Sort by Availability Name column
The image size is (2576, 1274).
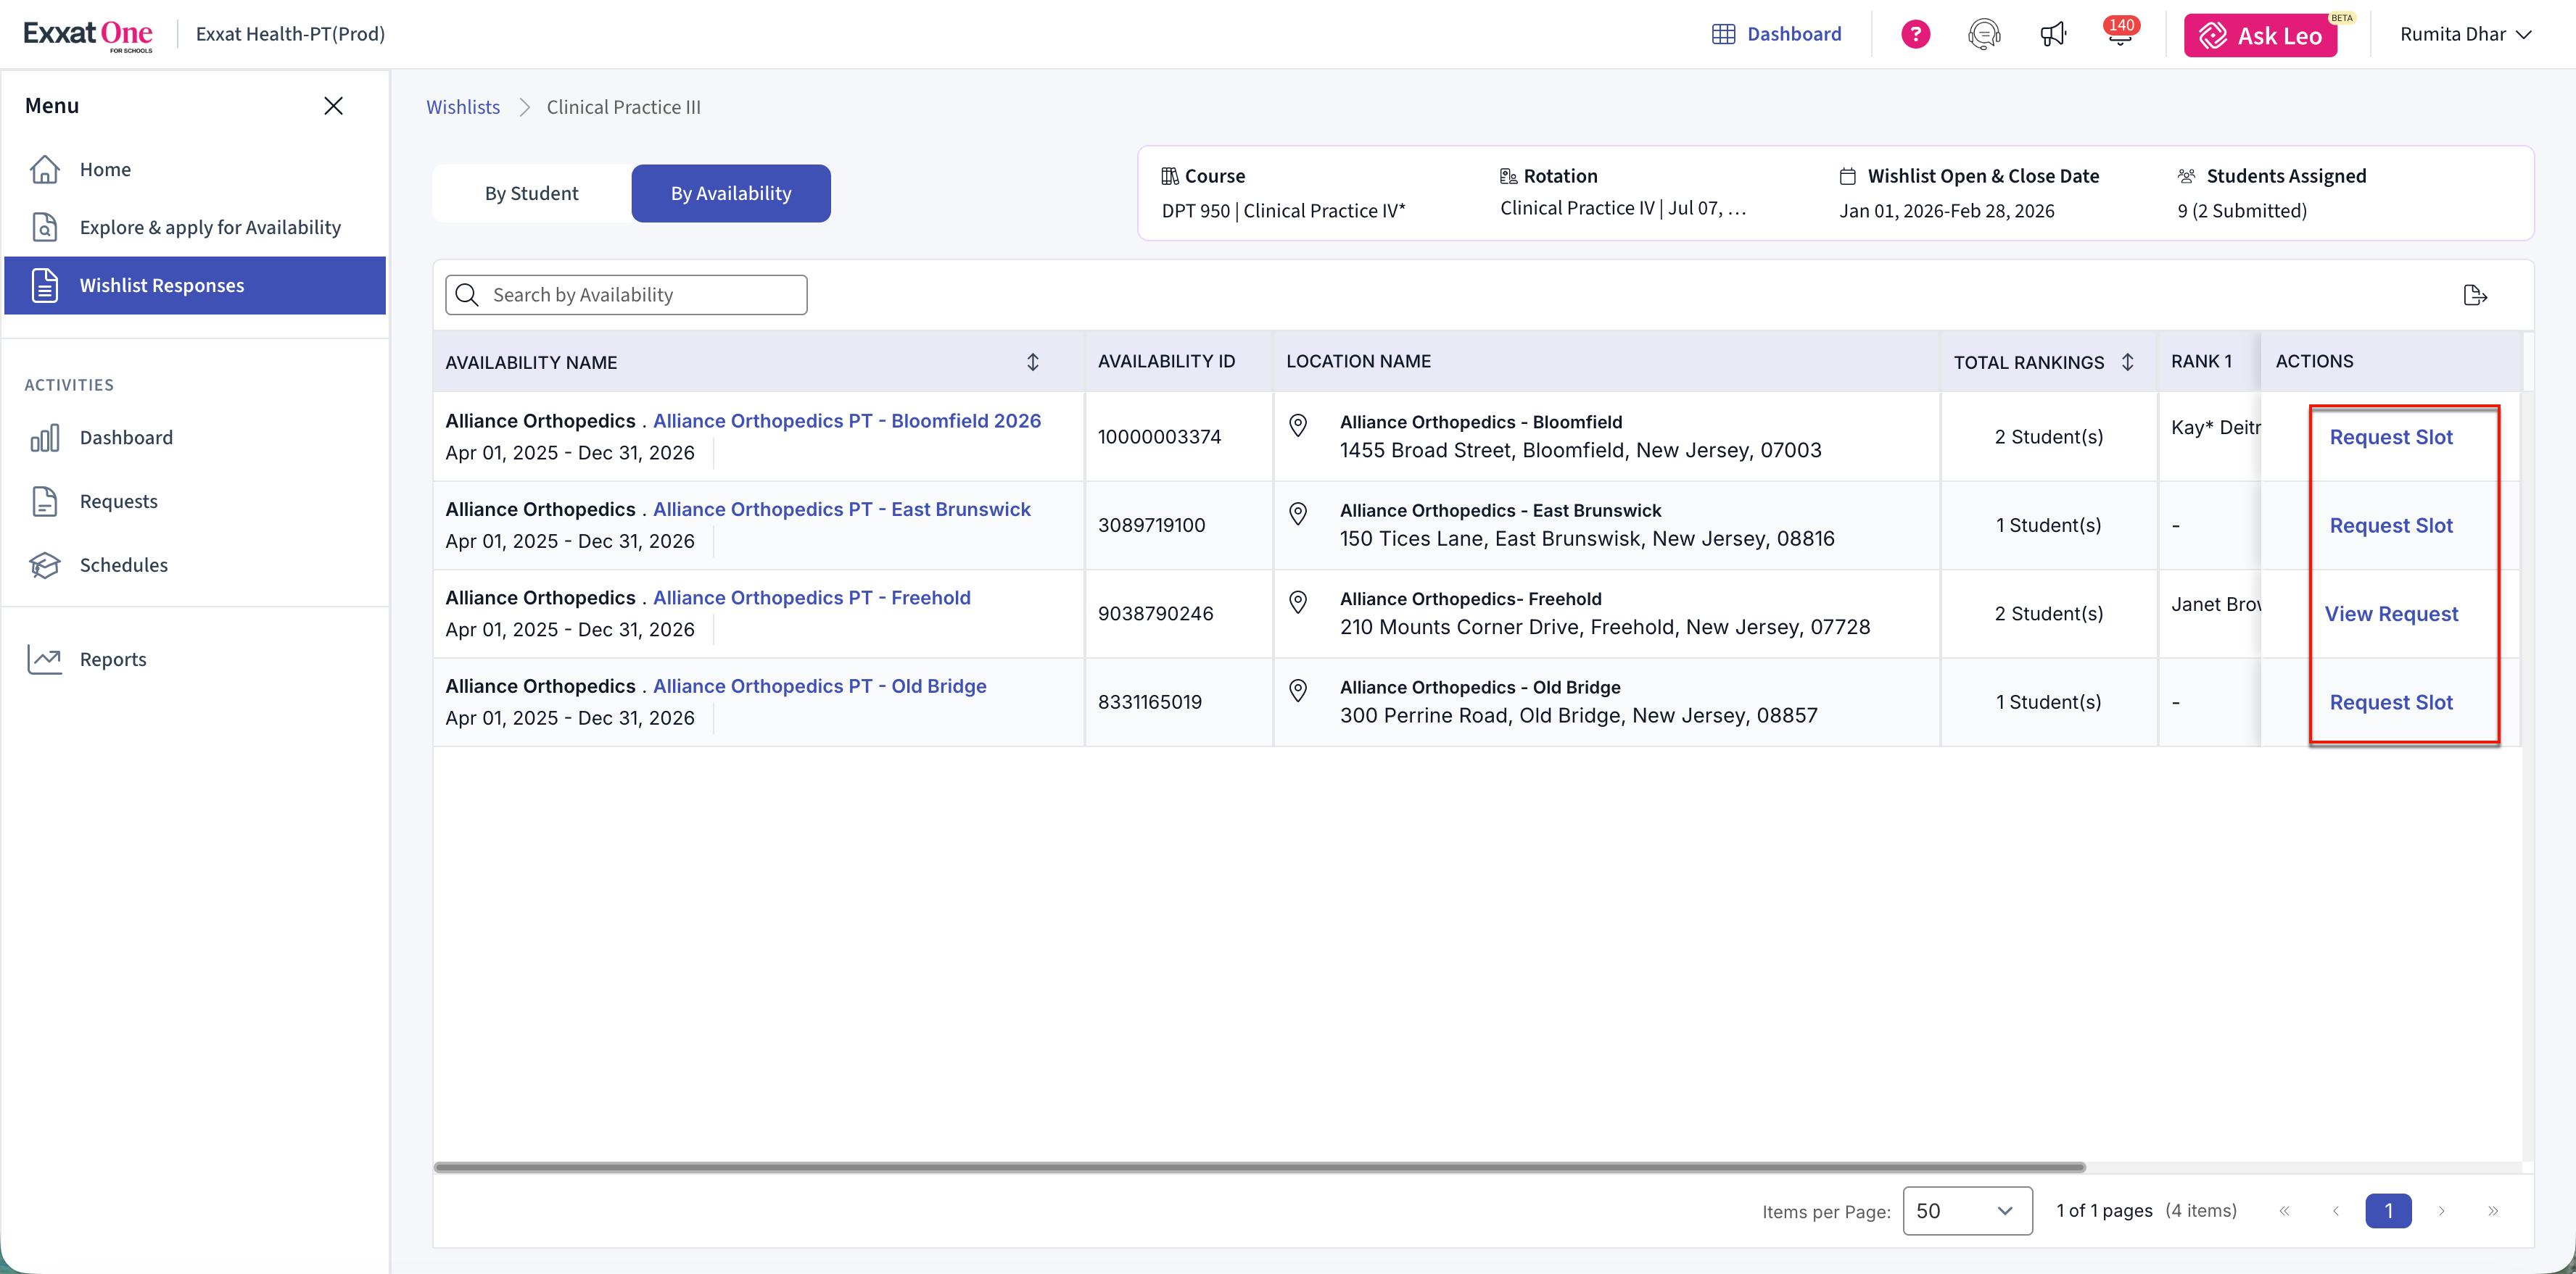click(x=1032, y=362)
